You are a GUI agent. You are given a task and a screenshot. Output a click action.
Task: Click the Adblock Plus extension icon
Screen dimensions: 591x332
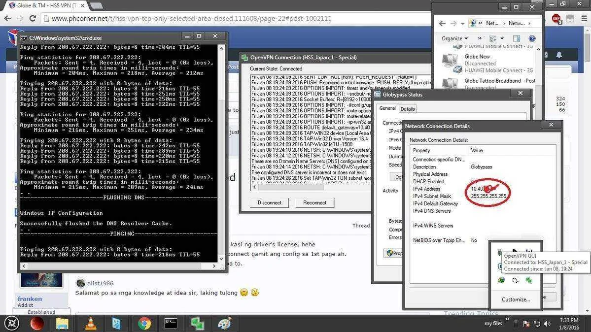tap(556, 18)
